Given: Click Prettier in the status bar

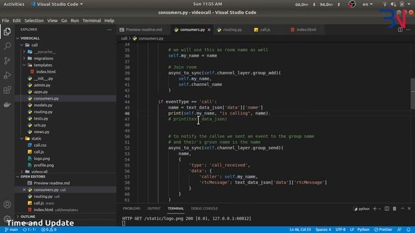Looking at the screenshot, I should click(383, 230).
